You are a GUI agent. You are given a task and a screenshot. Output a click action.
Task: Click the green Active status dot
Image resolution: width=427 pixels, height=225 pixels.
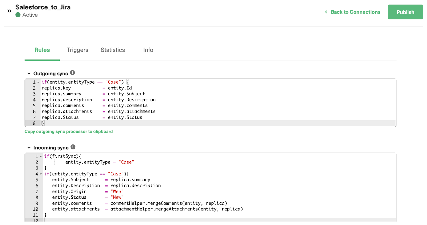pyautogui.click(x=18, y=15)
